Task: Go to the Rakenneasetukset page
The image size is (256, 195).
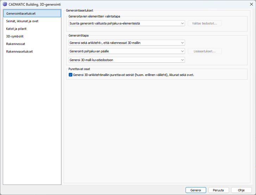Action: coord(19,51)
